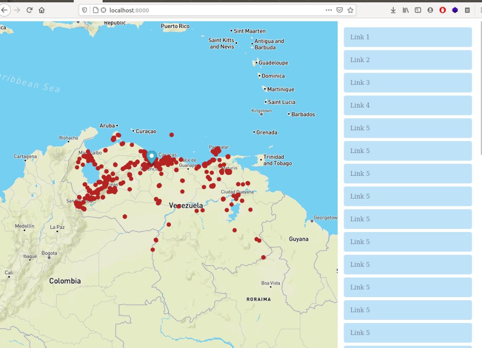Open the tracking protection shield icon
482x348 pixels.
(x=84, y=10)
